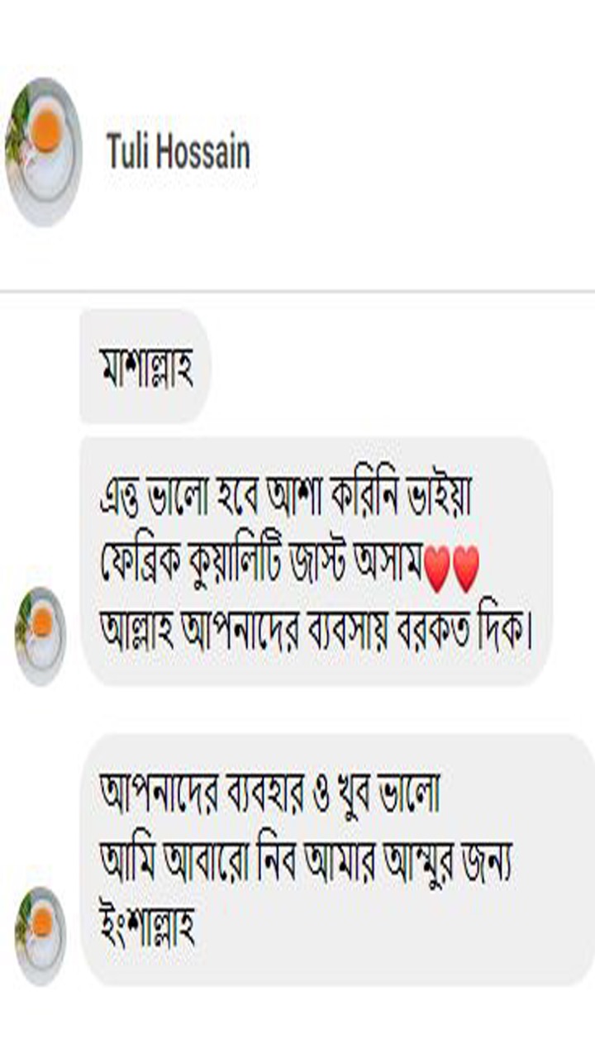Viewport: 595px width, 1058px height.
Task: Click the word Hossain in the header
Action: pos(206,152)
